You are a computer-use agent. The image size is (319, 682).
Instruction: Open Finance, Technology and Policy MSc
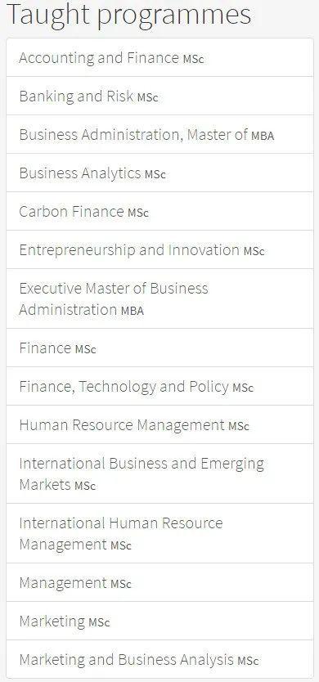tap(159, 386)
